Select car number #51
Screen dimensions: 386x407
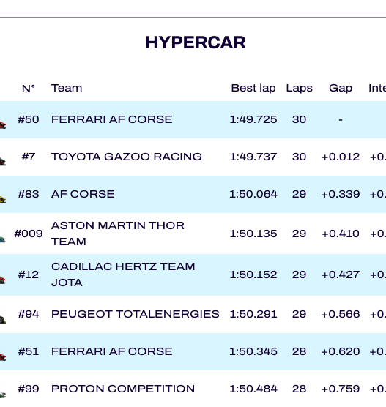(29, 351)
